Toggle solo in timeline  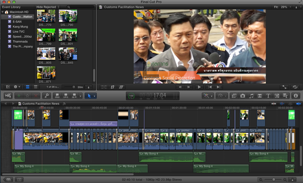(x=290, y=103)
